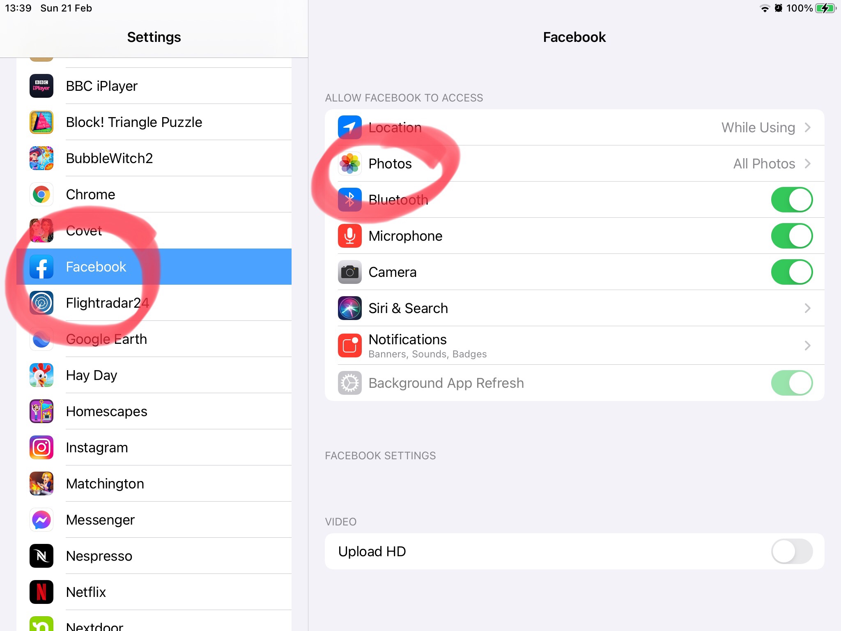Expand the Siri & Search chevron
The height and width of the screenshot is (631, 841).
(x=807, y=308)
